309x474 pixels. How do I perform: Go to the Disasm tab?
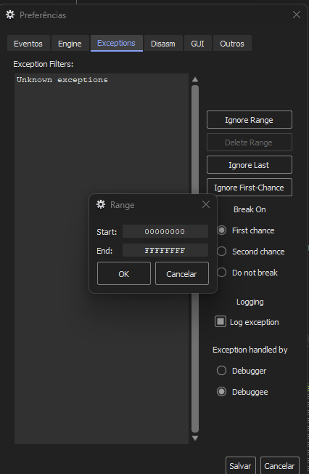coord(163,44)
